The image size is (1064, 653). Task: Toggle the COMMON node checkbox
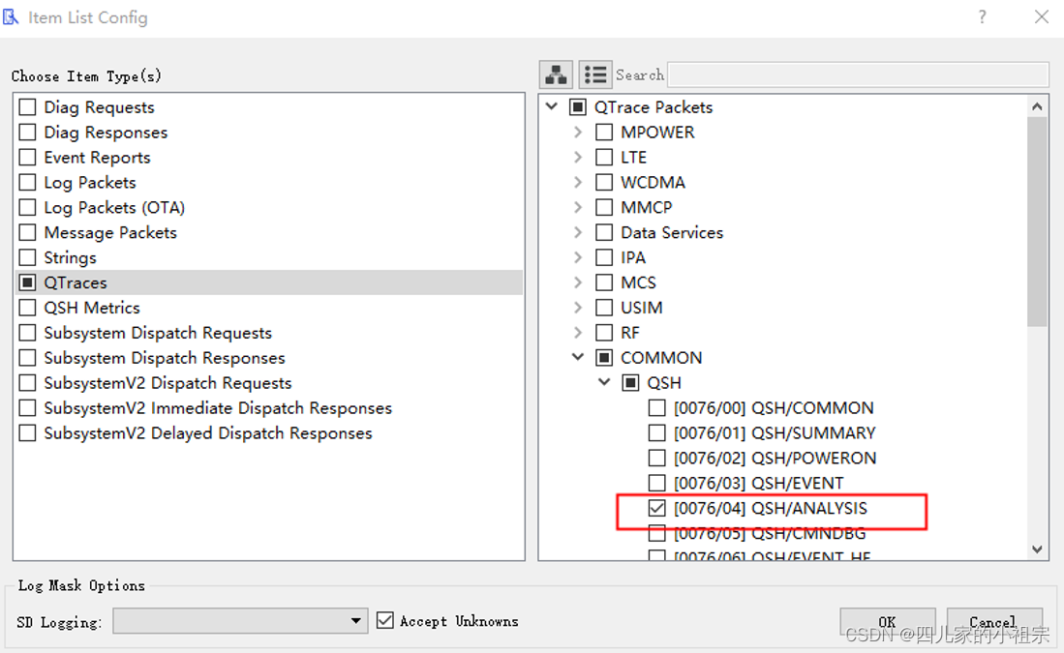(x=604, y=358)
